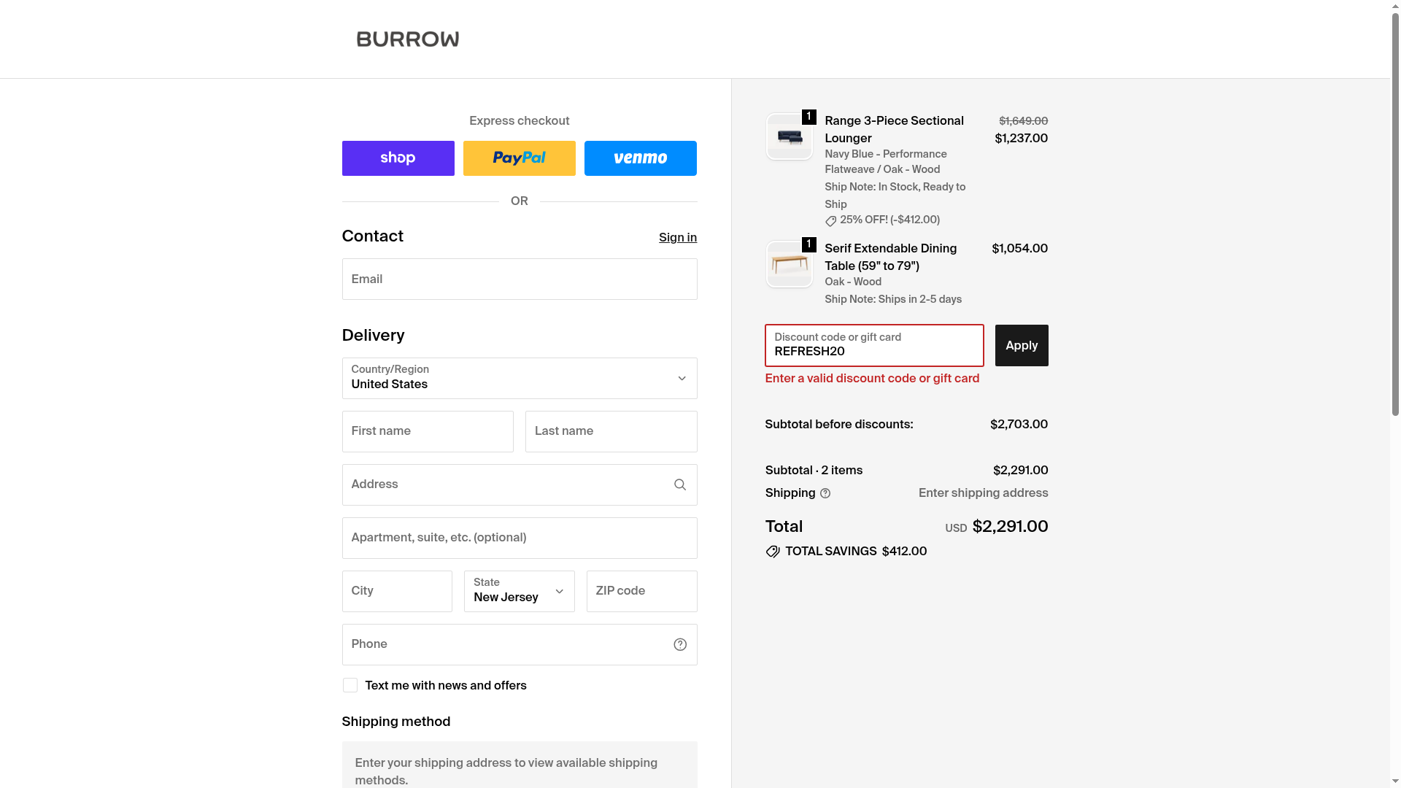Click the $1,237.00 discounted price
This screenshot has width=1401, height=788.
point(1022,139)
